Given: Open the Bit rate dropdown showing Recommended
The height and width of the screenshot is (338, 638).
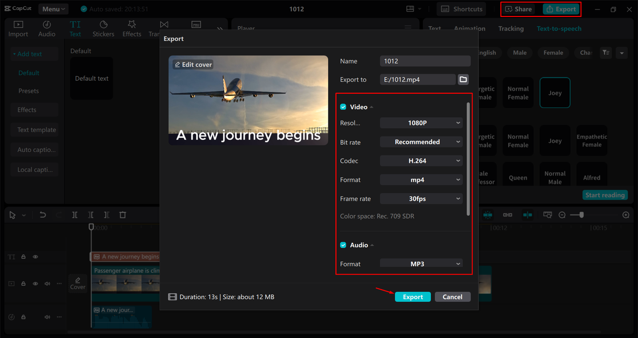Looking at the screenshot, I should click(x=421, y=142).
